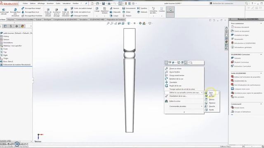Choose Dessus in view submenu
This screenshot has height=148, width=264.
(212, 99)
